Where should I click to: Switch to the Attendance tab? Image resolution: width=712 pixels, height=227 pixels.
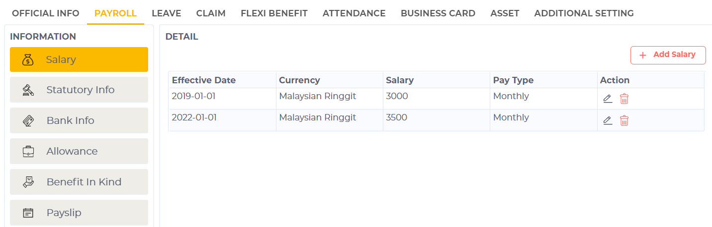(x=354, y=13)
